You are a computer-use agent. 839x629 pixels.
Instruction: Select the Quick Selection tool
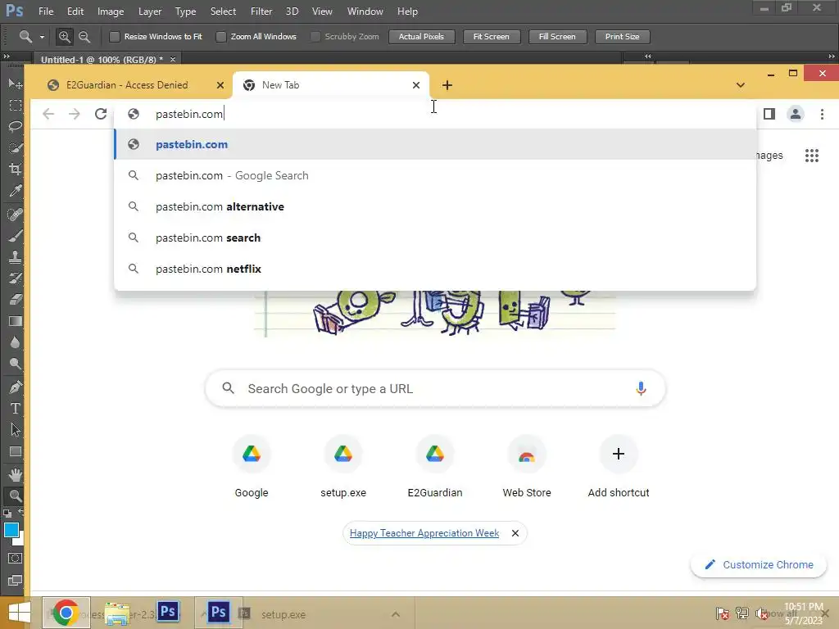15,148
